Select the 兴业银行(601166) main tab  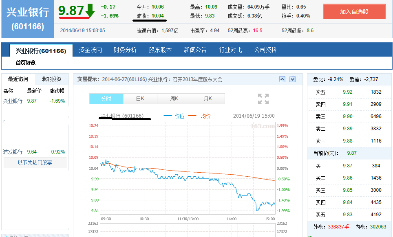[x=41, y=51]
